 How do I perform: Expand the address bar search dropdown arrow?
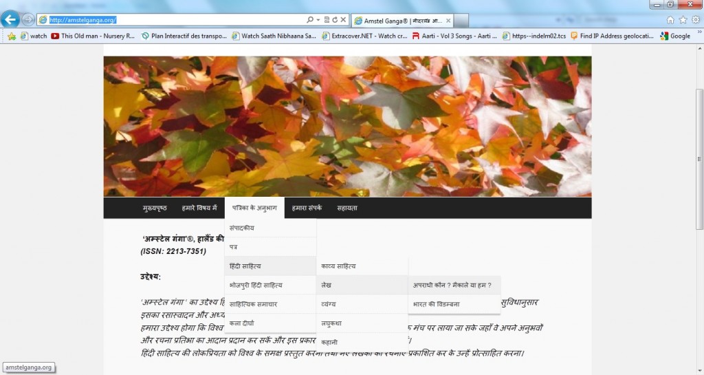tap(318, 20)
